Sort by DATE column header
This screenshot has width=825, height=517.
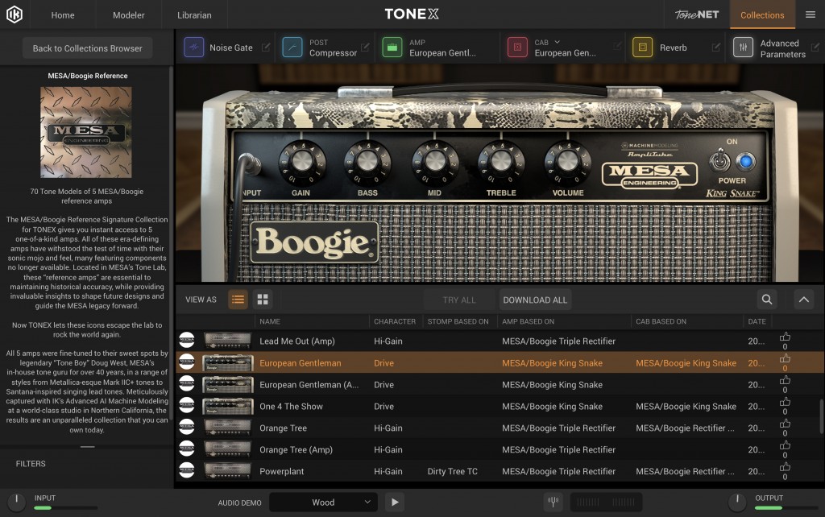(x=757, y=321)
